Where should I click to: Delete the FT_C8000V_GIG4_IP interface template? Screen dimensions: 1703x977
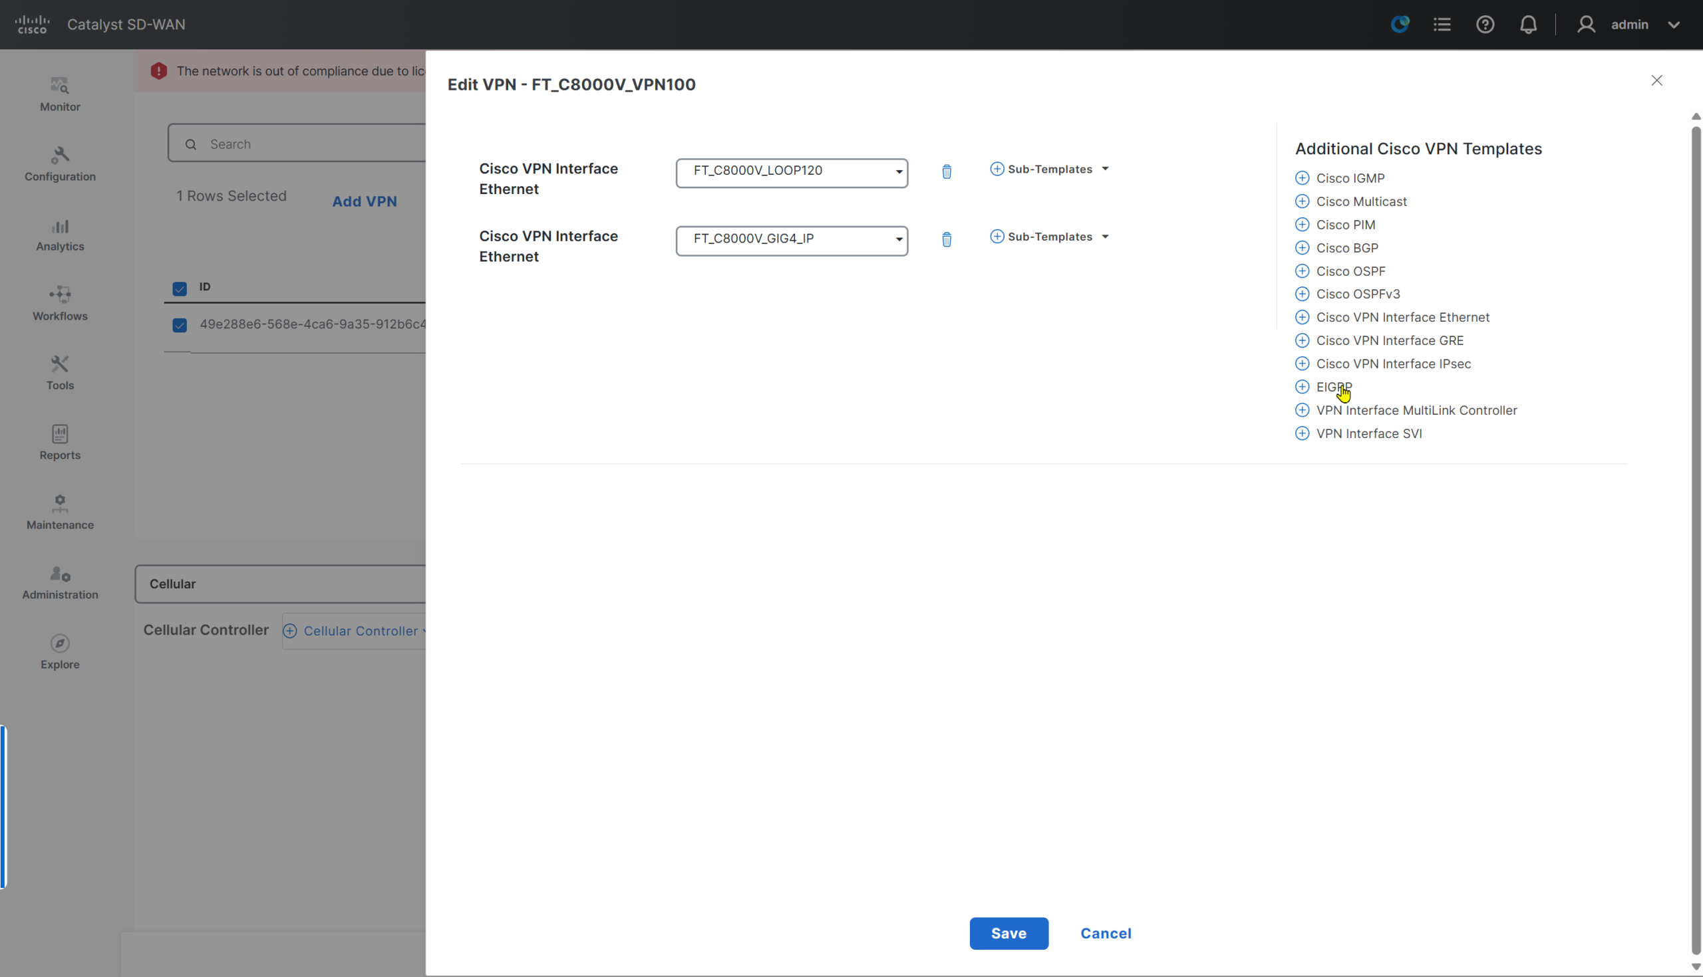[946, 239]
